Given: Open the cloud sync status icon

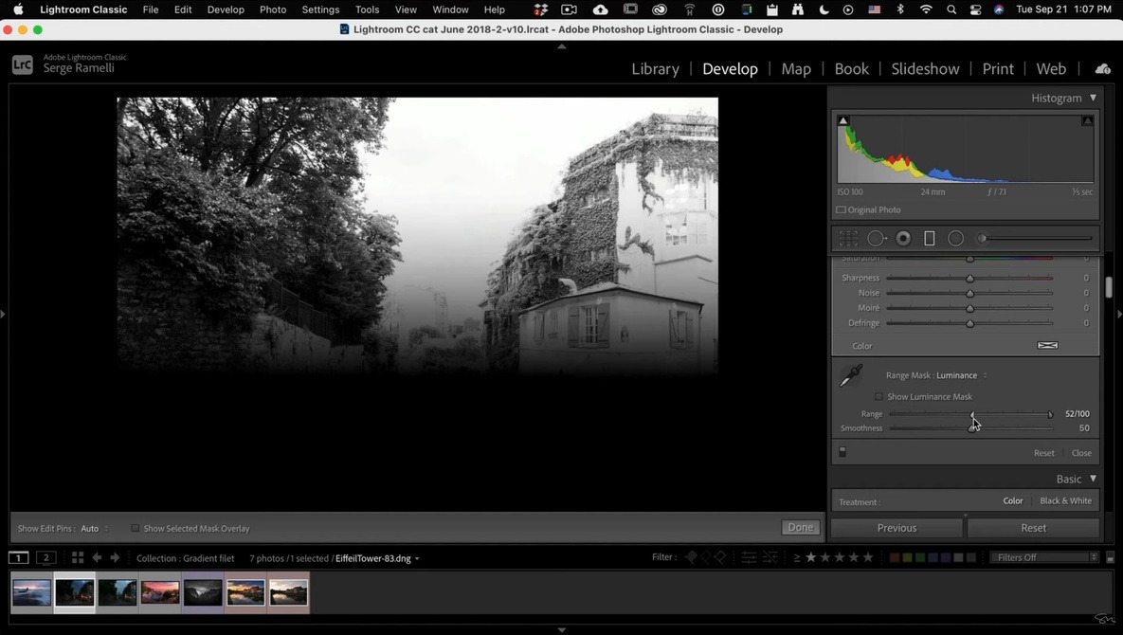Looking at the screenshot, I should pyautogui.click(x=1103, y=69).
